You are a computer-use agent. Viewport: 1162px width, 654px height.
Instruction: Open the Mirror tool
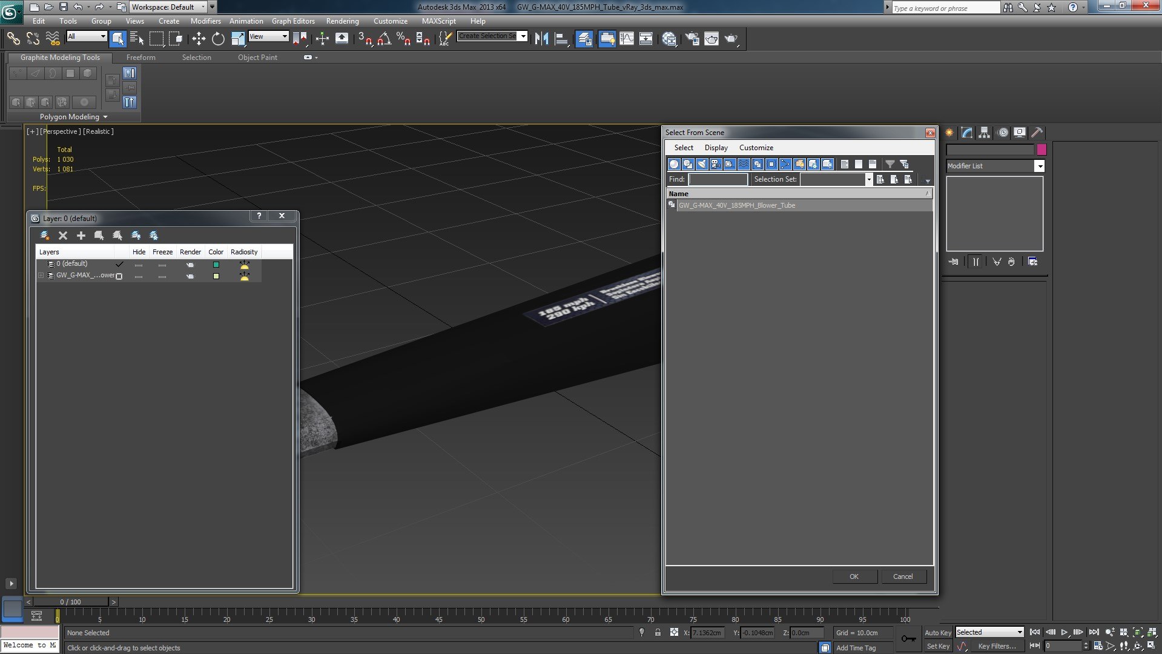[x=541, y=39]
